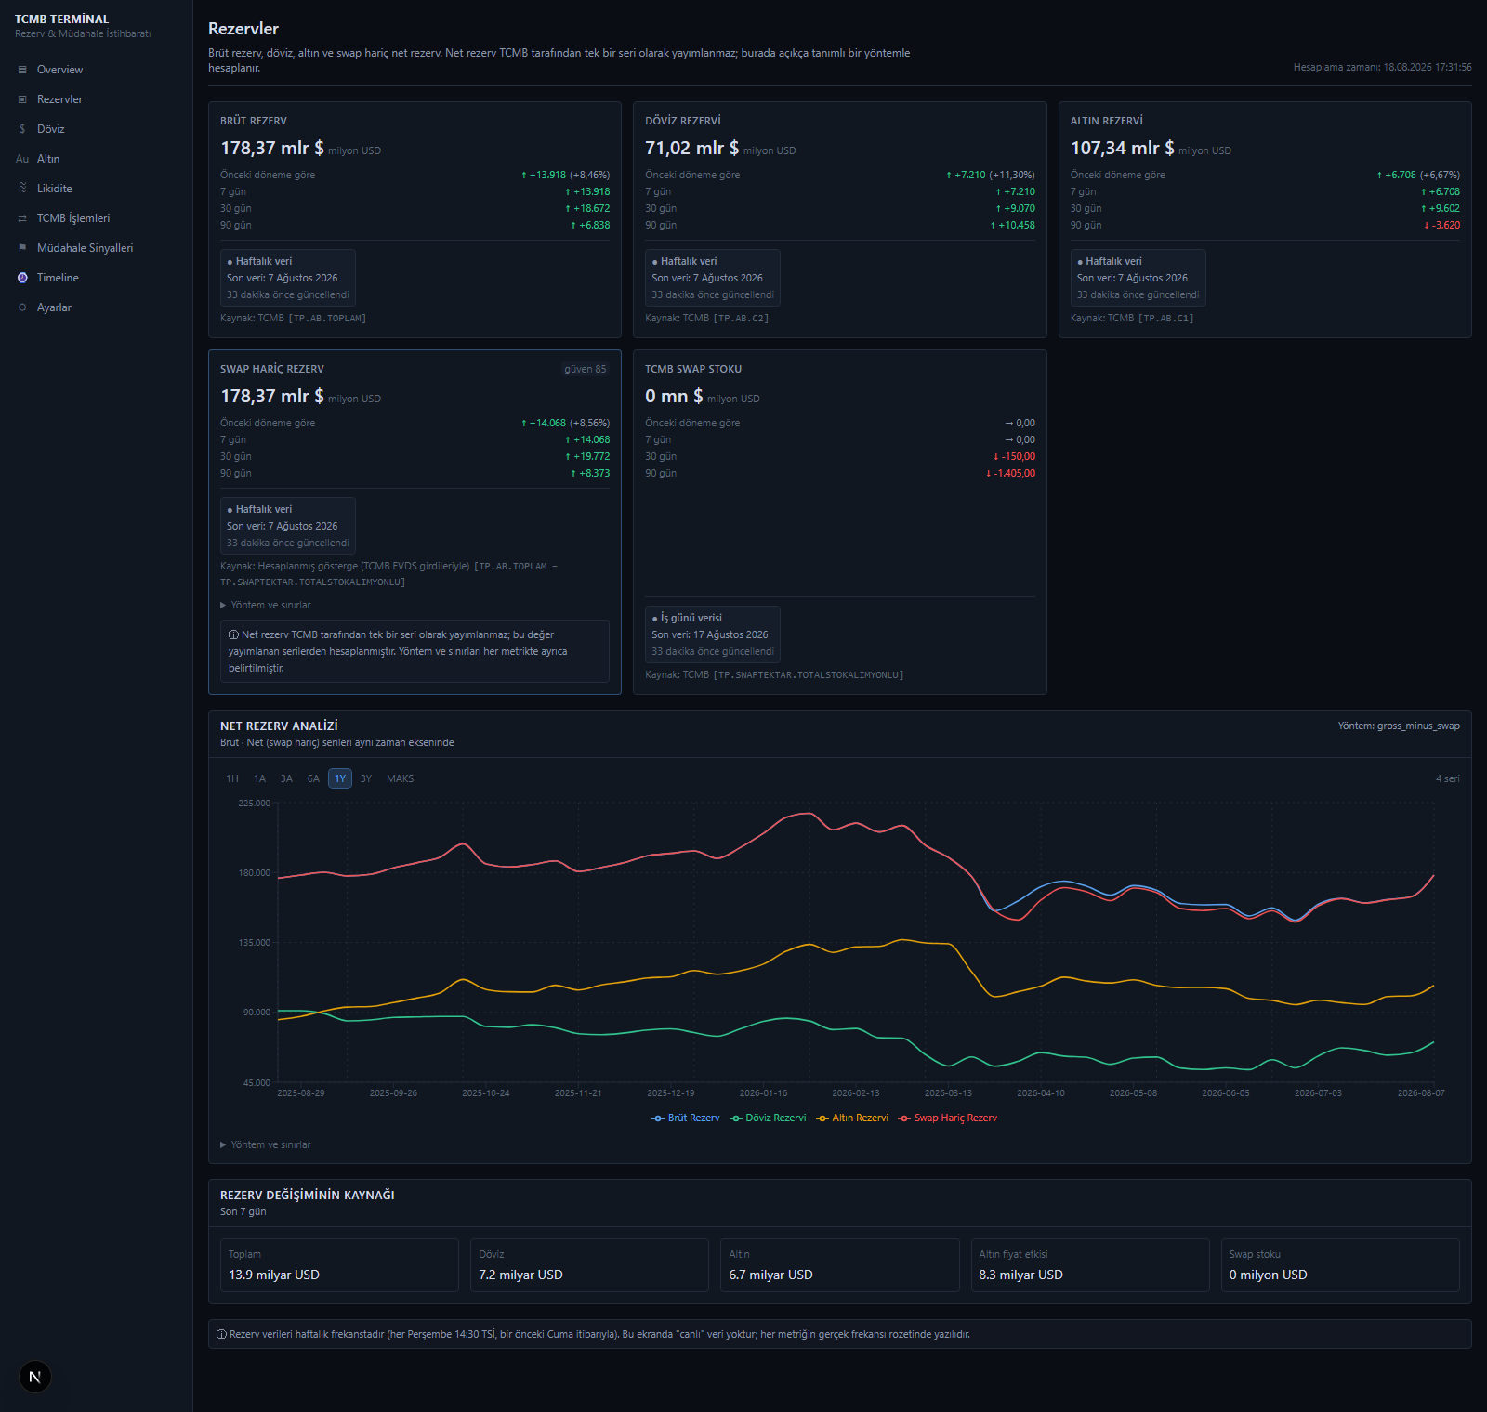Select the Altın Au icon
Image resolution: width=1487 pixels, height=1412 pixels.
pos(22,159)
